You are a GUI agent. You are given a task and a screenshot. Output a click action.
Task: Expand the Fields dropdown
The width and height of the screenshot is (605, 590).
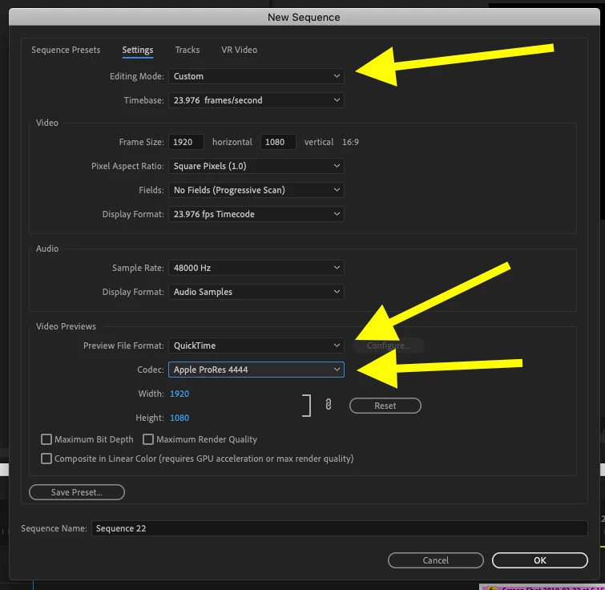[256, 190]
